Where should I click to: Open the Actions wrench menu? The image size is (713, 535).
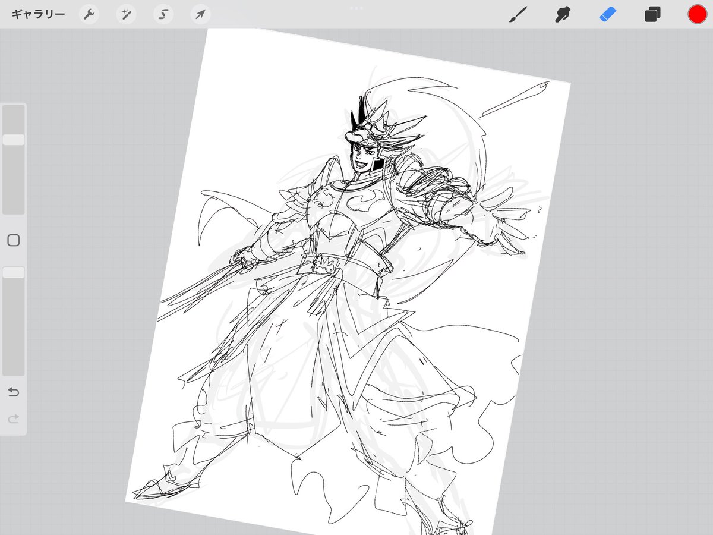coord(89,14)
